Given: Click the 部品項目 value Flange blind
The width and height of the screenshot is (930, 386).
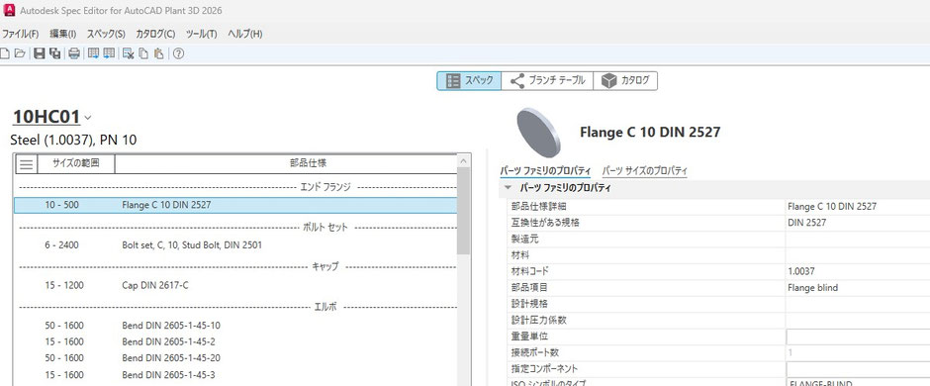Looking at the screenshot, I should (857, 288).
